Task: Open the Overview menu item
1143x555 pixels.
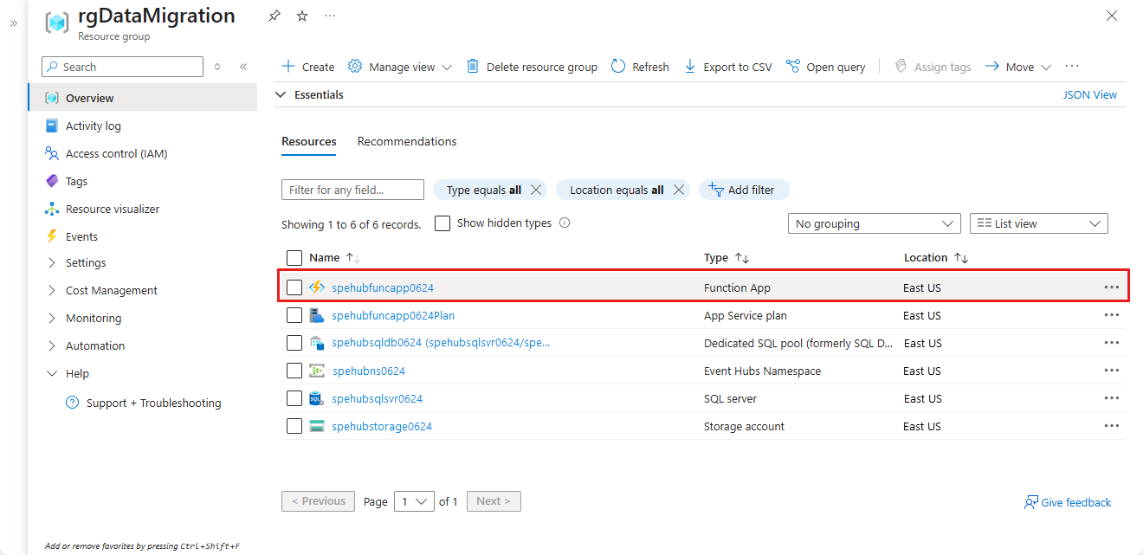Action: [143, 98]
